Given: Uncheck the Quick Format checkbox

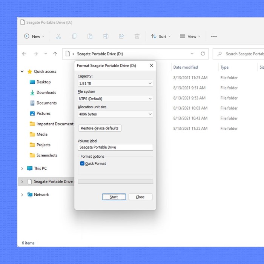Looking at the screenshot, I should tap(82, 163).
